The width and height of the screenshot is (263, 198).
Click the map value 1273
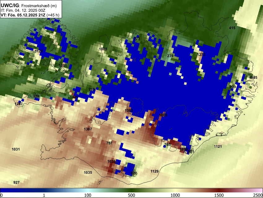click(201, 55)
